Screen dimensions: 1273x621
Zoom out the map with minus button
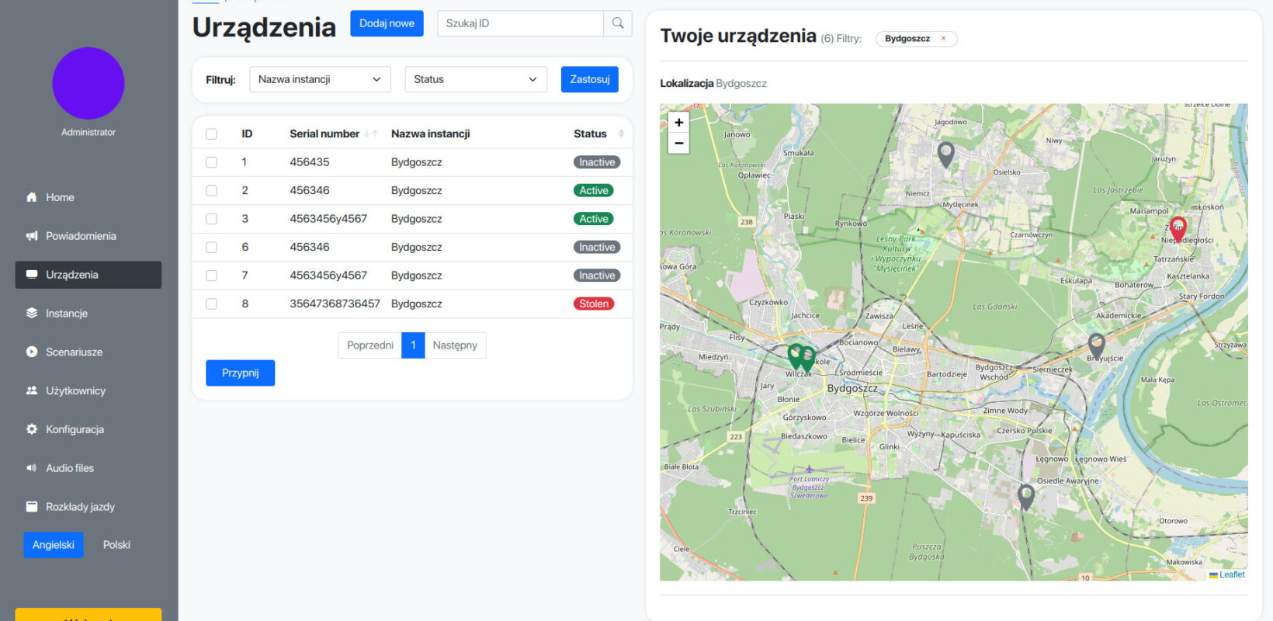coord(679,144)
